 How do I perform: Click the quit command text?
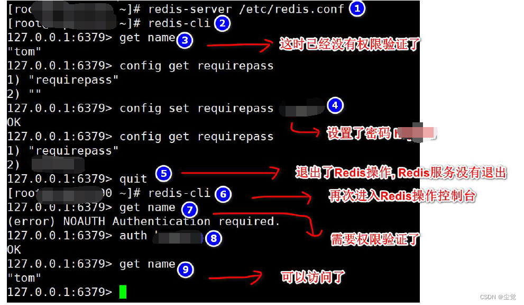coord(133,179)
